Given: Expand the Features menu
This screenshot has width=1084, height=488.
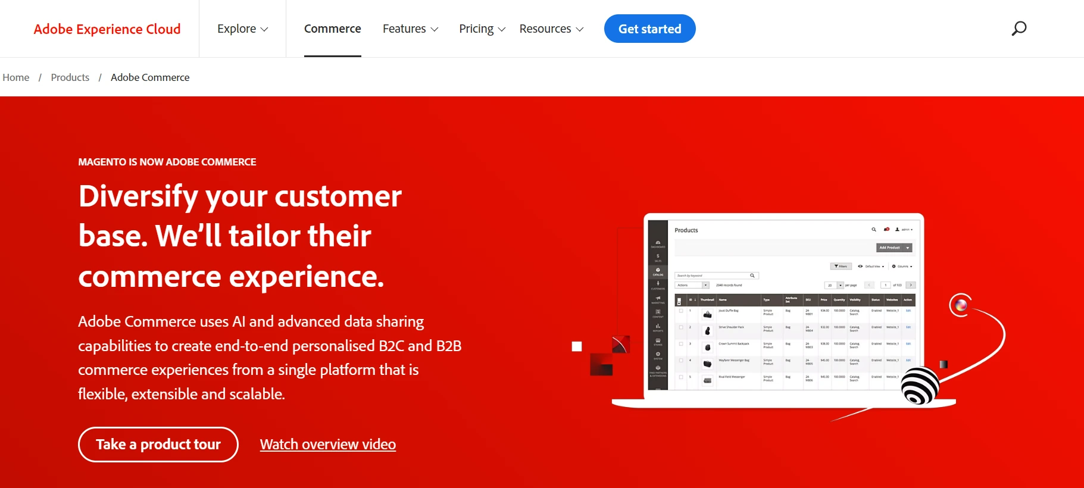Looking at the screenshot, I should [410, 29].
